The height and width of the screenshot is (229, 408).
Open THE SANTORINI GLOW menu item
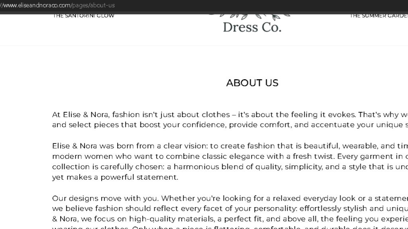pyautogui.click(x=83, y=16)
